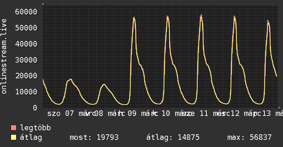Click the max: 56837 statistic
Viewport: 283px width, 147px height.
coord(249,137)
